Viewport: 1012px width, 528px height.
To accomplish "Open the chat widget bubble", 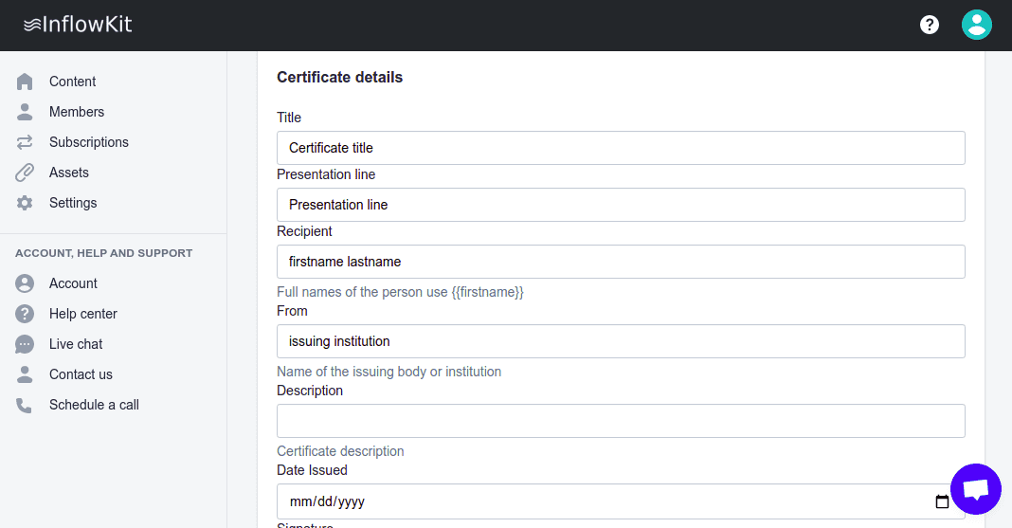I will pyautogui.click(x=975, y=489).
